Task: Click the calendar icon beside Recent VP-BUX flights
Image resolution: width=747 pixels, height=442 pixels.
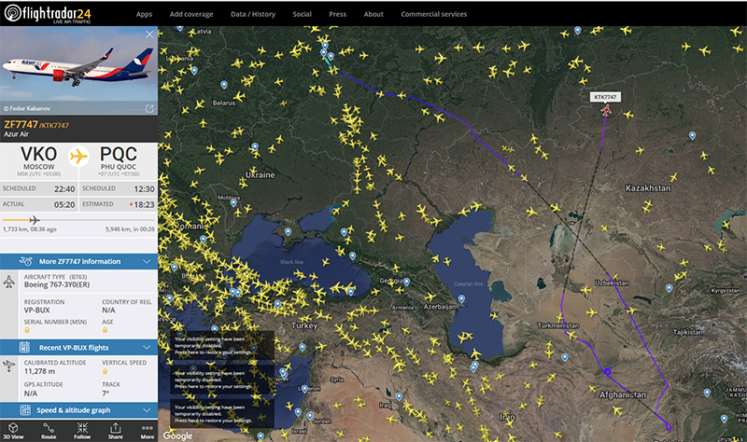Action: 24,347
